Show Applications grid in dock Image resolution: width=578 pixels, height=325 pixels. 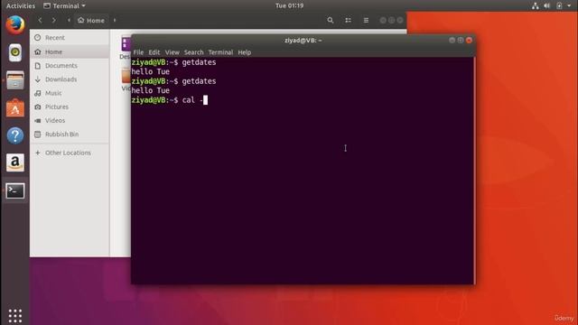(x=15, y=316)
